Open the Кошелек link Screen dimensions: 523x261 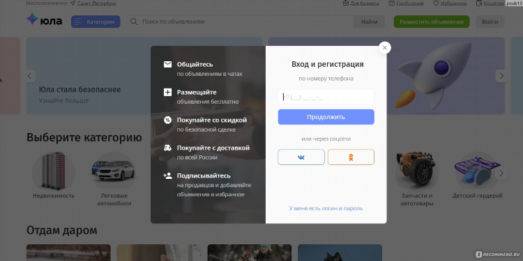click(494, 3)
